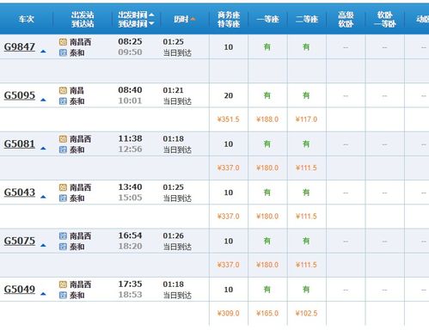Collapse the G5043 price details triangle
Viewport: 429px width, 330px height.
pos(43,197)
